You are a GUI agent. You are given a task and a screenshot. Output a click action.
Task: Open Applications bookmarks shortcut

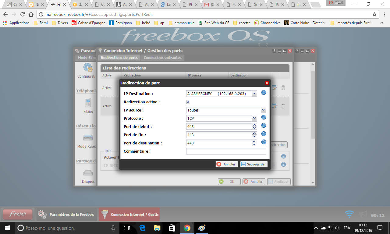(x=16, y=23)
